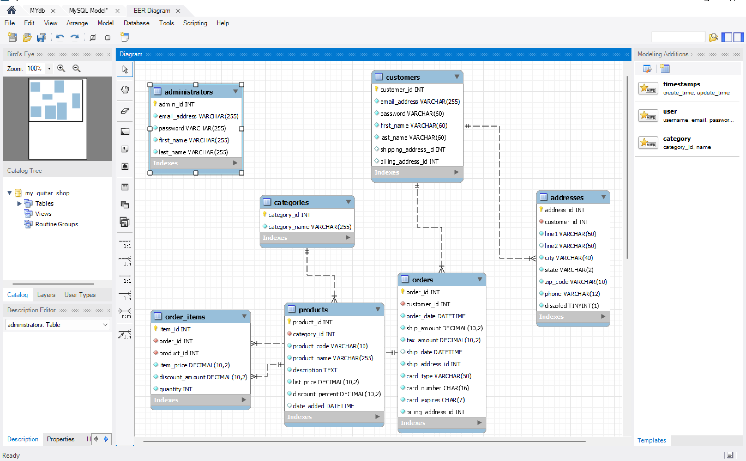Zoom in on the Bird's Eye view
This screenshot has width=746, height=461.
(61, 68)
